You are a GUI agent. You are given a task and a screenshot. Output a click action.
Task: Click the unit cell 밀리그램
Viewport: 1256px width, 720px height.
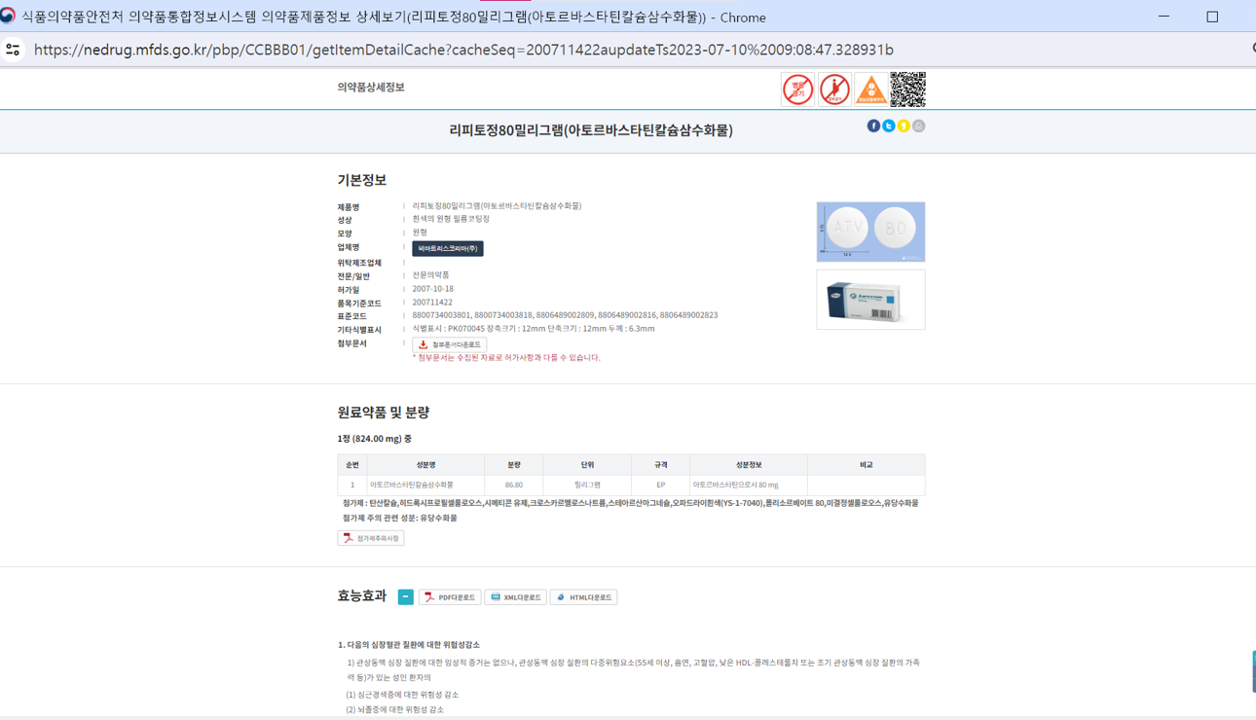(x=587, y=485)
